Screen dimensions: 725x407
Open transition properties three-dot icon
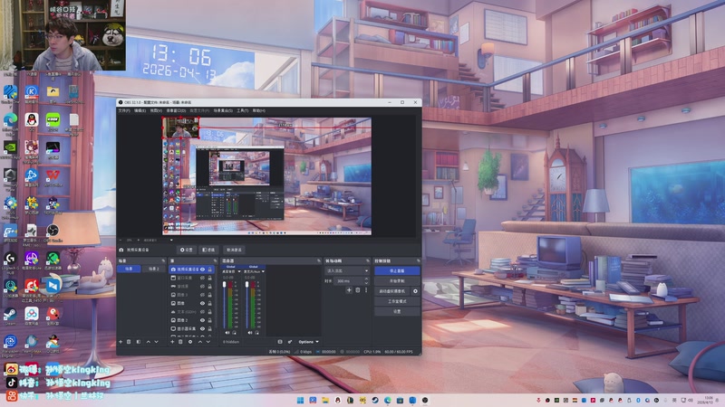366,290
